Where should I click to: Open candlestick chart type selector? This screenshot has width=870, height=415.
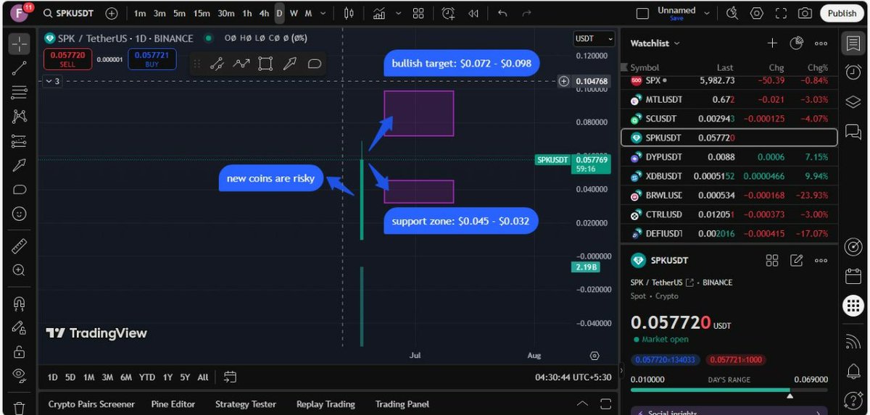(349, 13)
